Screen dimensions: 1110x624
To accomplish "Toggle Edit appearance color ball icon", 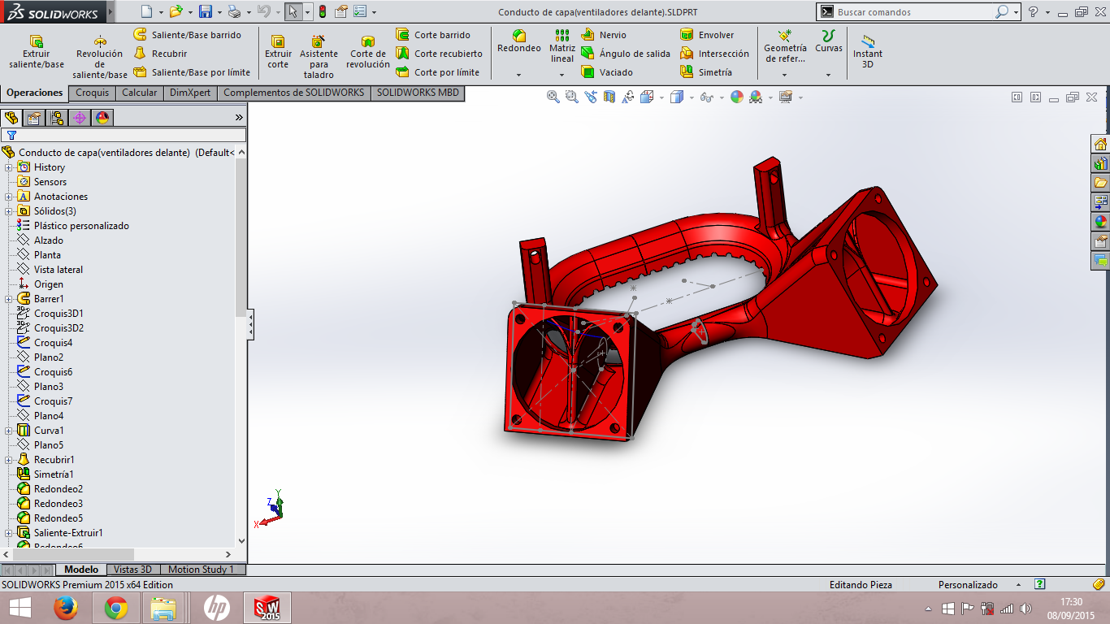I will click(737, 97).
